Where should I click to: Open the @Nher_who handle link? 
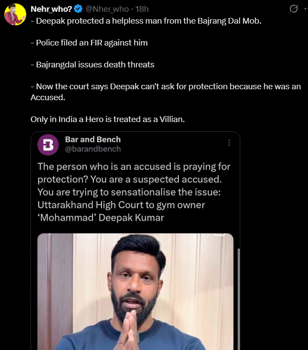(107, 9)
